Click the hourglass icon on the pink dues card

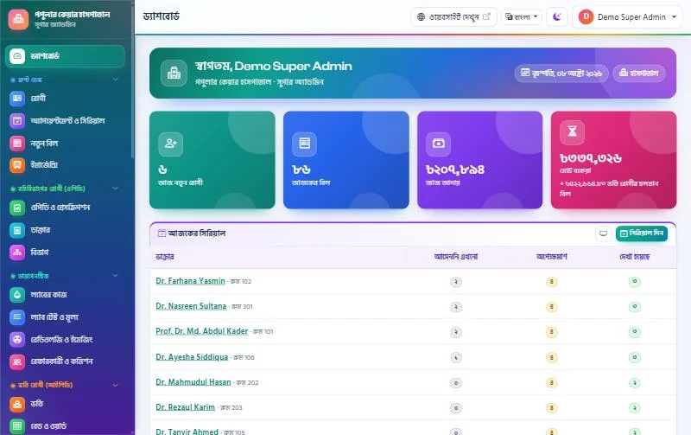point(572,131)
